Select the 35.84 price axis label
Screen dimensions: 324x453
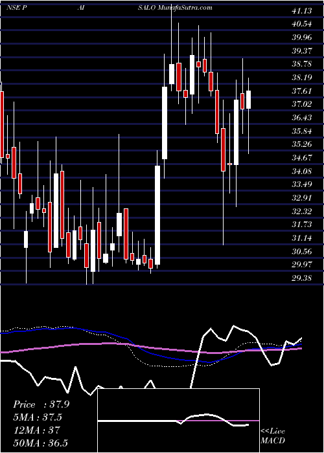[x=302, y=131]
